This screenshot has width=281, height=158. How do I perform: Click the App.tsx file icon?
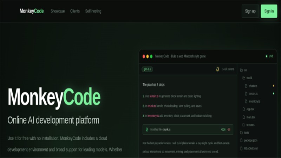pos(244,109)
